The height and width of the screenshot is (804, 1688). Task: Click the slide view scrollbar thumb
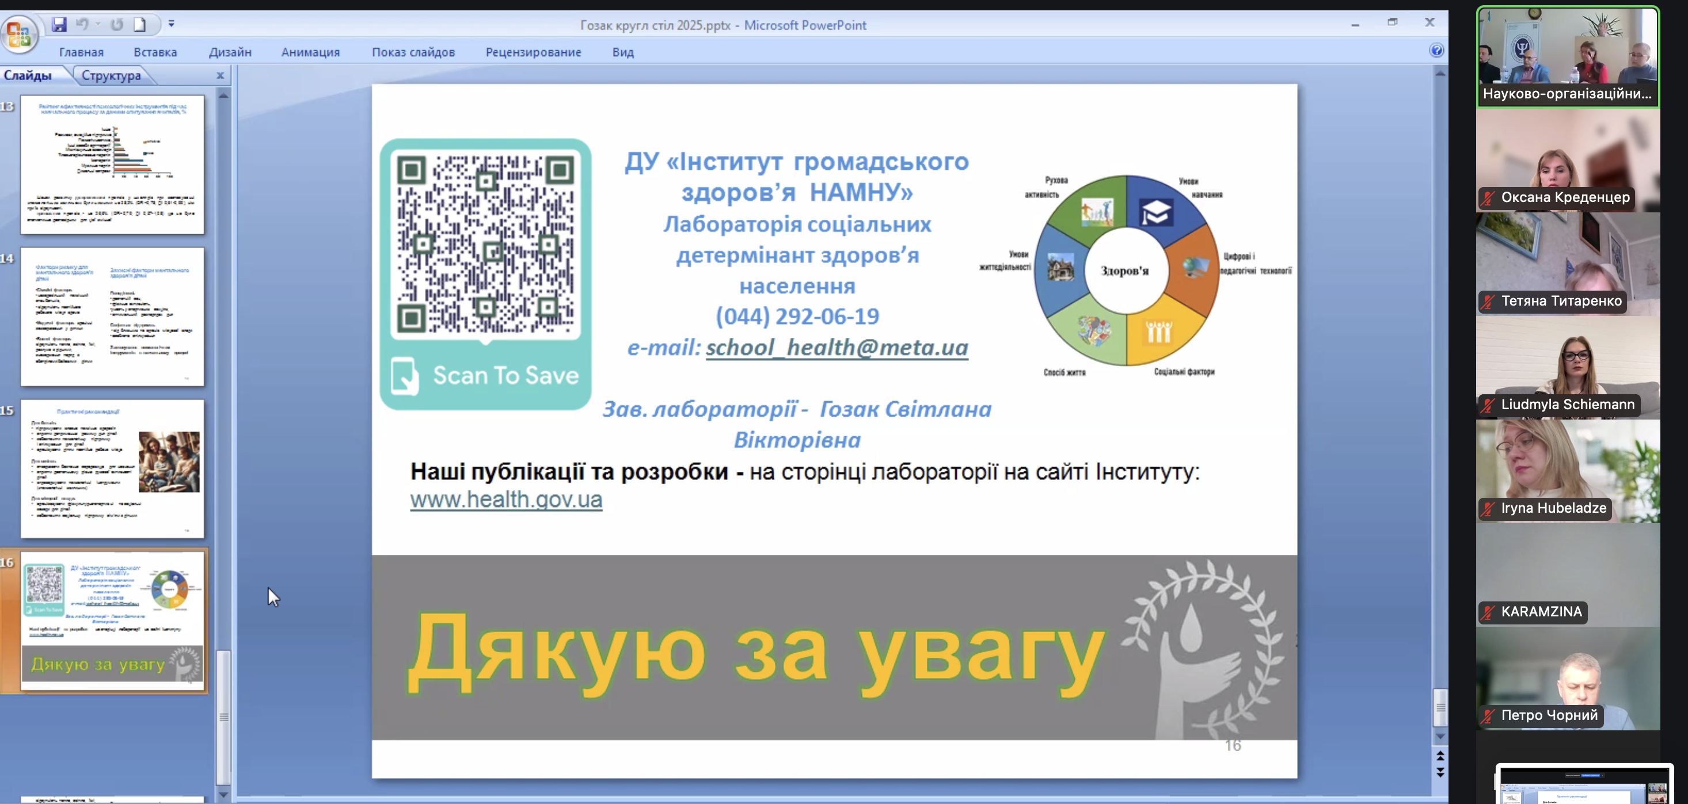tap(1440, 707)
